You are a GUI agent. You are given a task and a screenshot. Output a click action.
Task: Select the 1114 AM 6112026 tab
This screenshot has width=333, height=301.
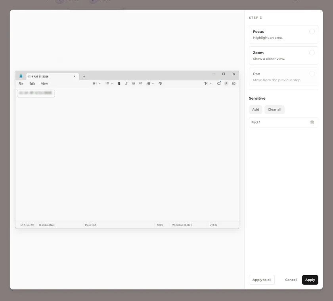coord(52,76)
